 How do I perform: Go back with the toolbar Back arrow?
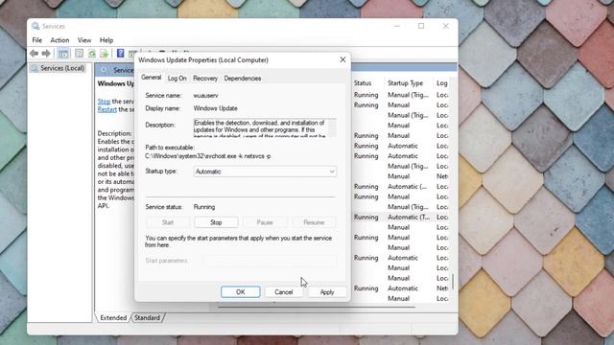pyautogui.click(x=35, y=54)
